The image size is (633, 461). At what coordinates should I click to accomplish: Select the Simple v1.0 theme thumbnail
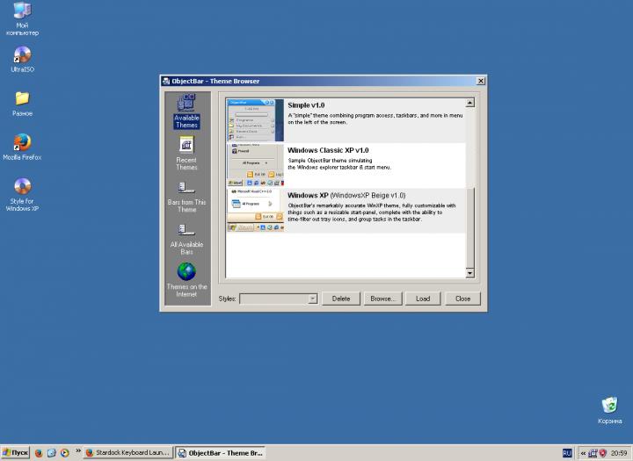pos(255,119)
